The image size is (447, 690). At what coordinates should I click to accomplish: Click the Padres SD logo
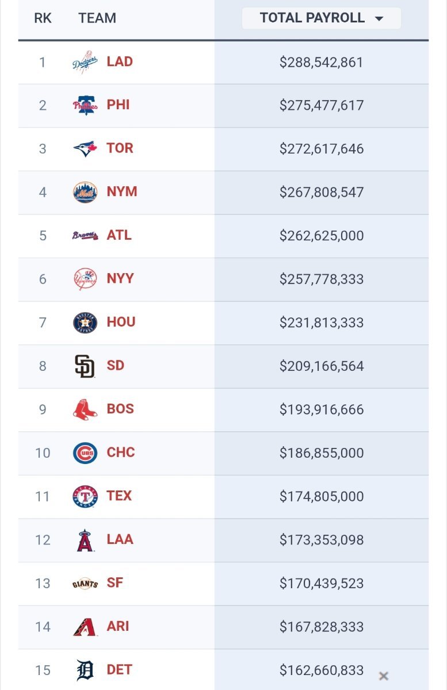point(85,366)
